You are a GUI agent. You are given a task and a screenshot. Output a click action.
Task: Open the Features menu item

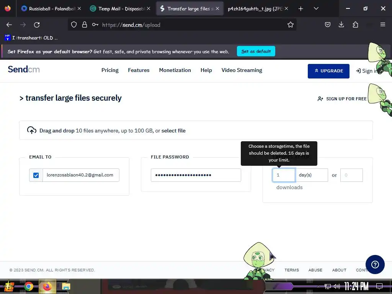point(139,70)
